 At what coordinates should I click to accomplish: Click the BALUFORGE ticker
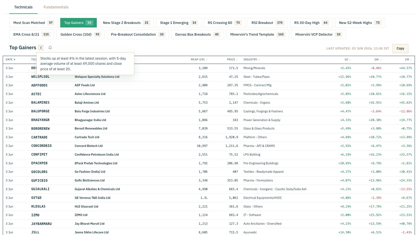click(40, 111)
